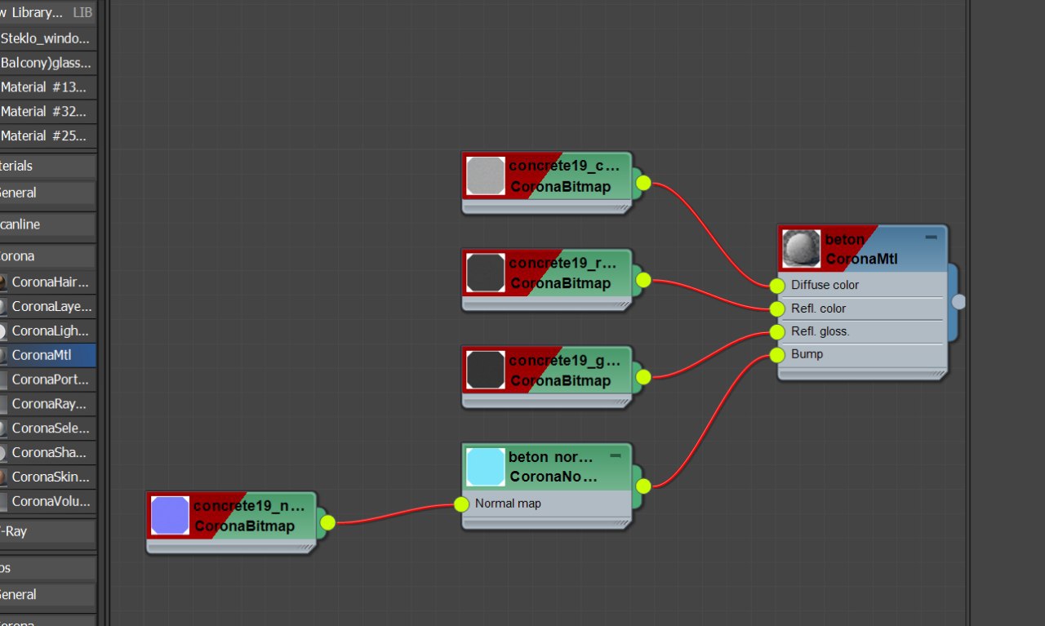
Task: Click concrete19_r node output socket
Action: [x=643, y=280]
